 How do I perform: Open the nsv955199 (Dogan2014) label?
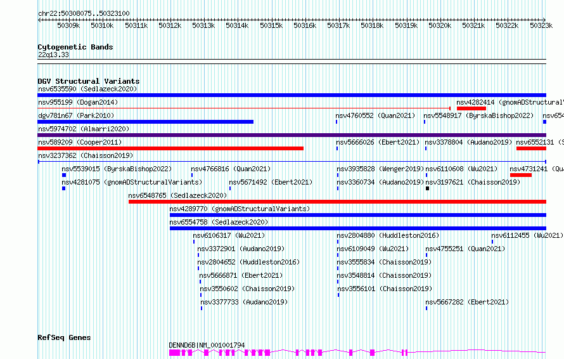pyautogui.click(x=78, y=102)
